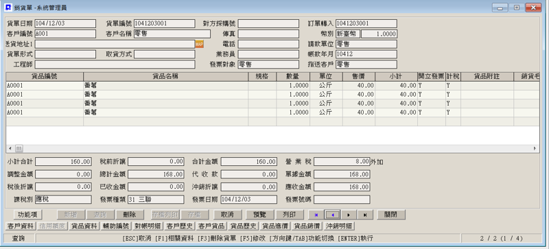
Task: Click the 開立發票 column header
Action: click(432, 77)
